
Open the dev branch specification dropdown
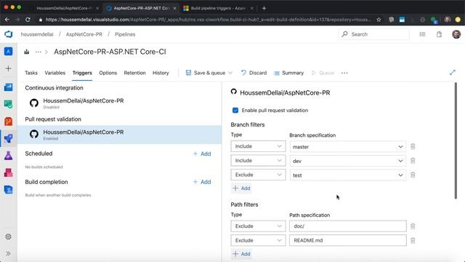[x=347, y=161]
